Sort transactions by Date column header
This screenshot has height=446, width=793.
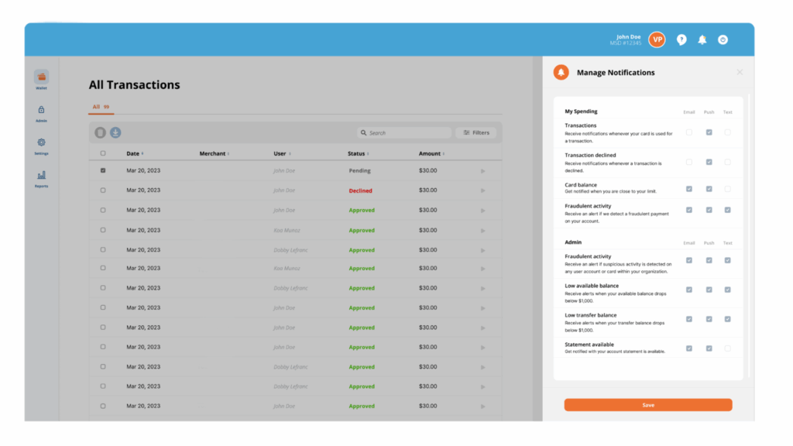click(x=135, y=153)
